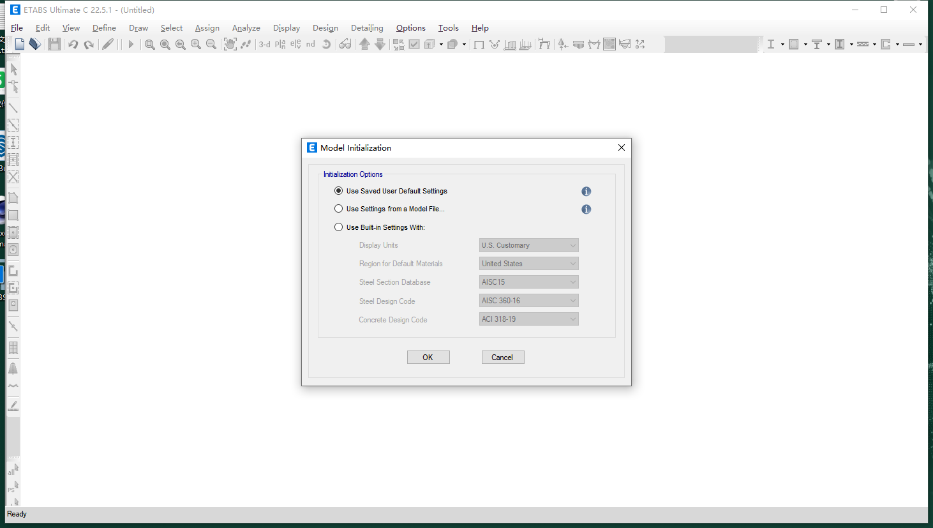This screenshot has width=933, height=528.
Task: Click the Perspective Toggle glasses icon
Action: click(345, 44)
